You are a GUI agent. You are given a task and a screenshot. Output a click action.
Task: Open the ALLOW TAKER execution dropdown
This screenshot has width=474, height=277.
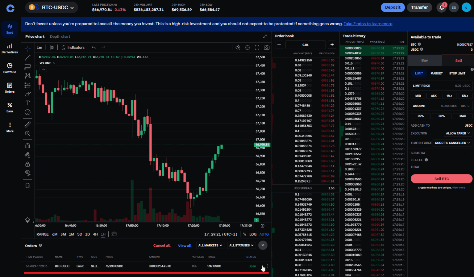click(x=458, y=133)
